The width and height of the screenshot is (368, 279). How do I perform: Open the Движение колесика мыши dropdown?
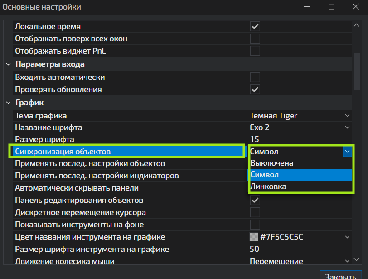coord(347,261)
